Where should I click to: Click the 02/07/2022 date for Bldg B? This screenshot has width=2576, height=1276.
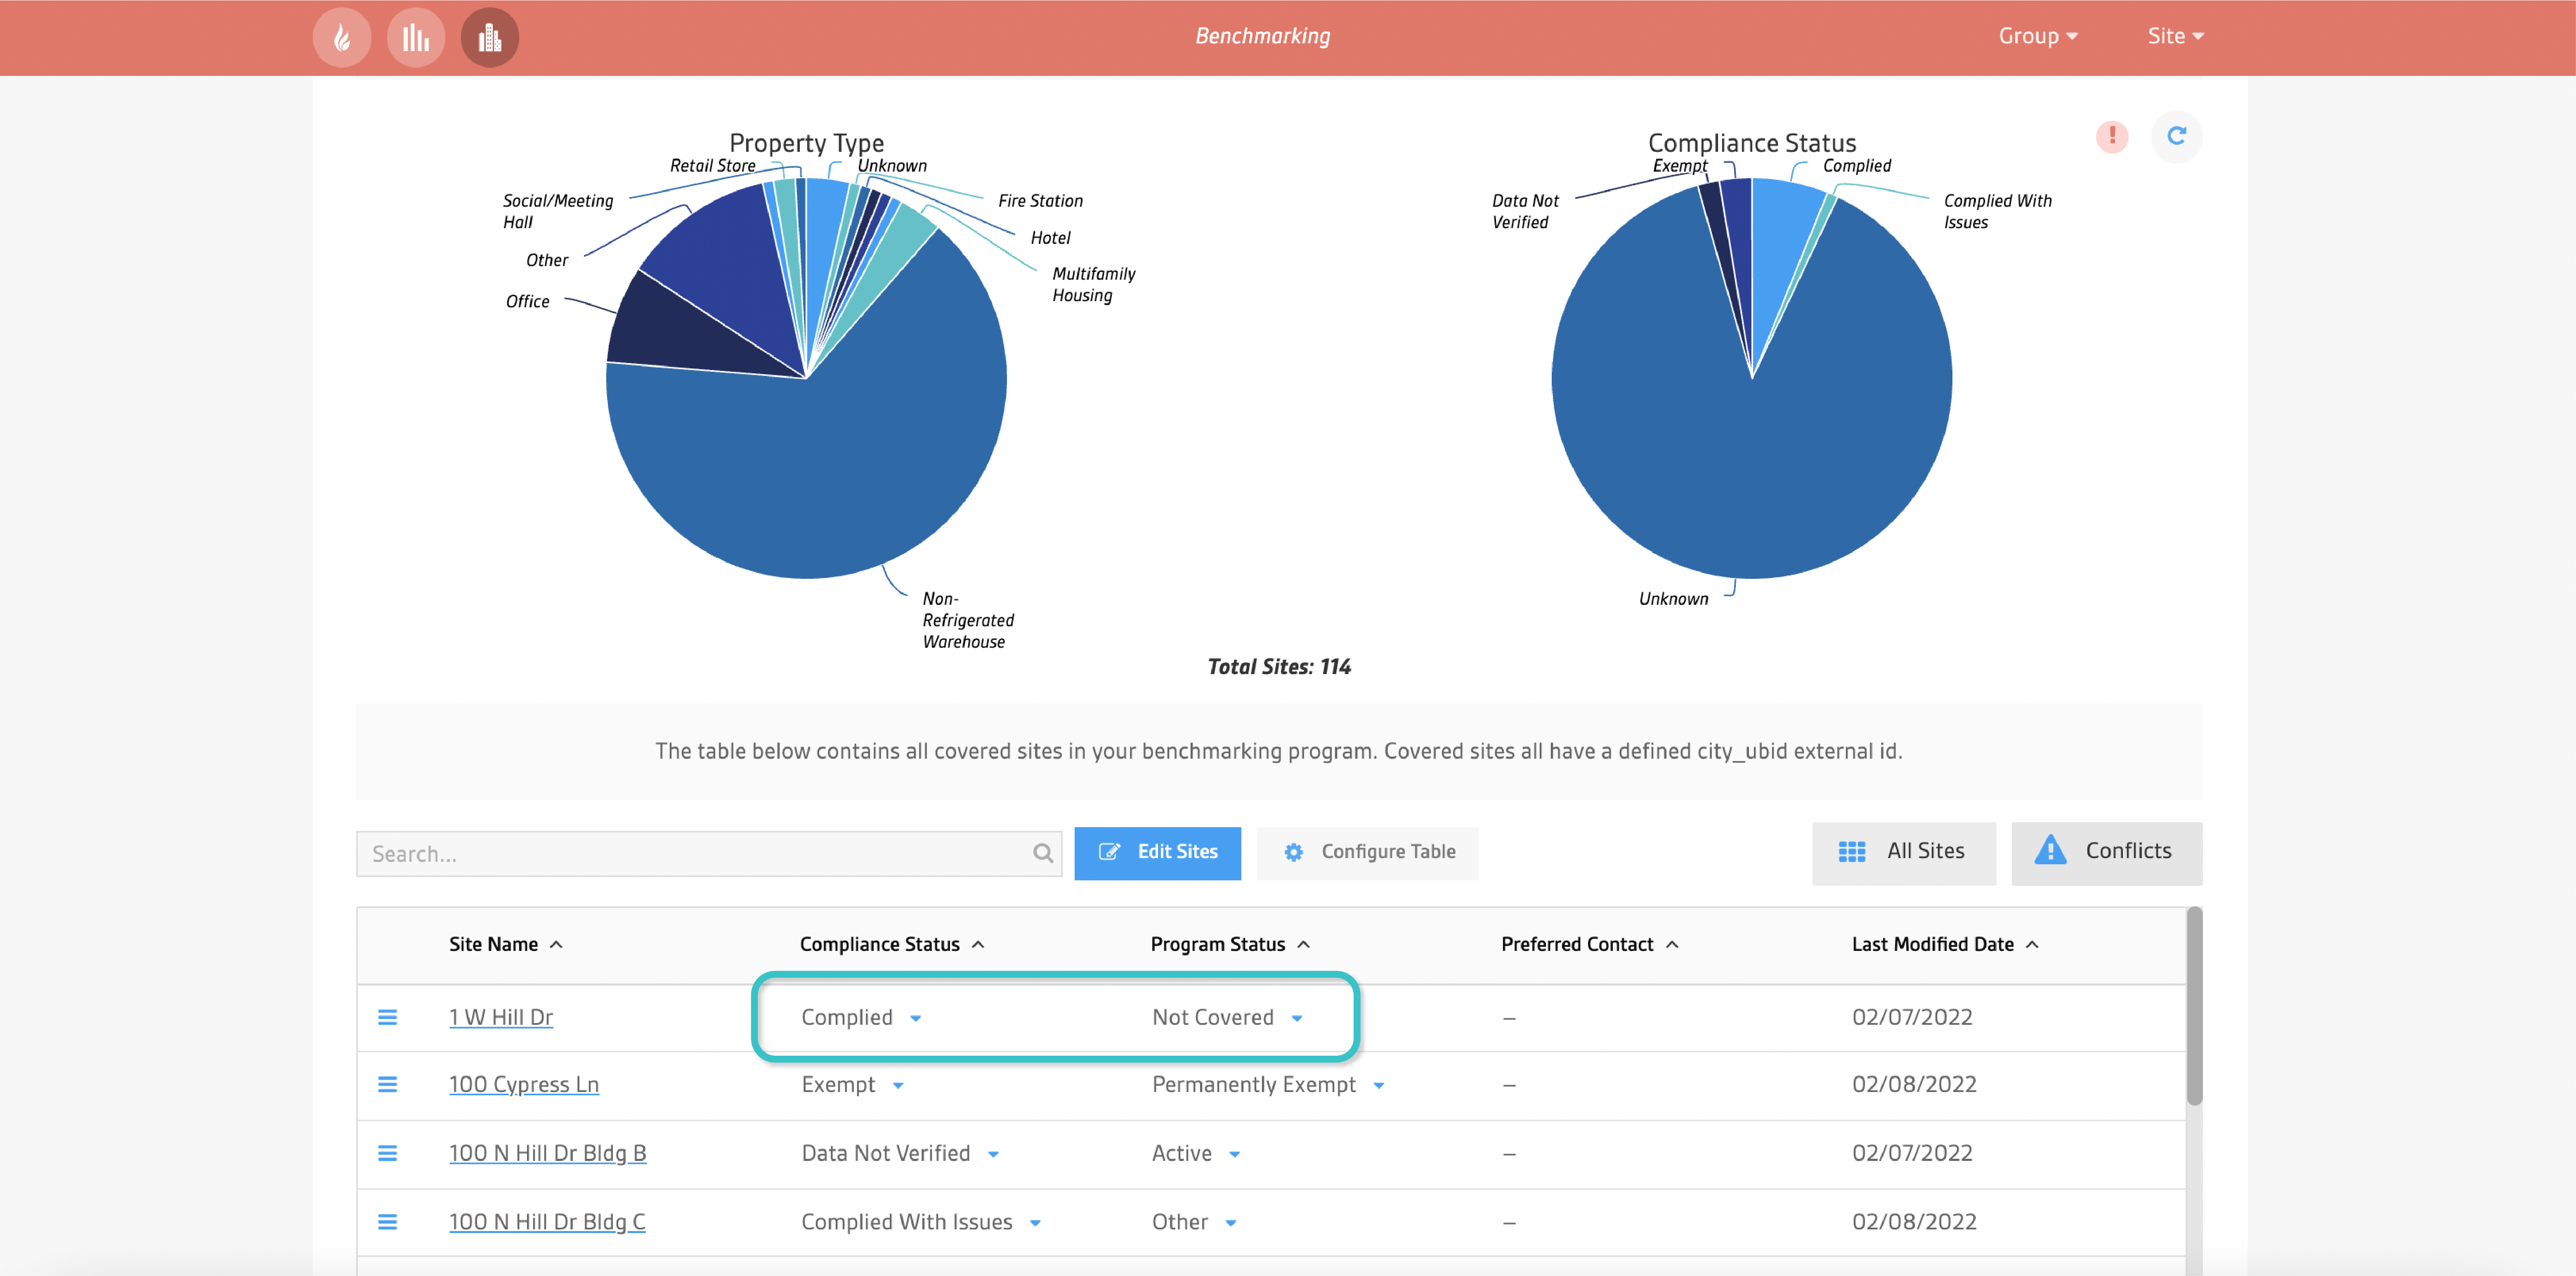click(x=1912, y=1154)
